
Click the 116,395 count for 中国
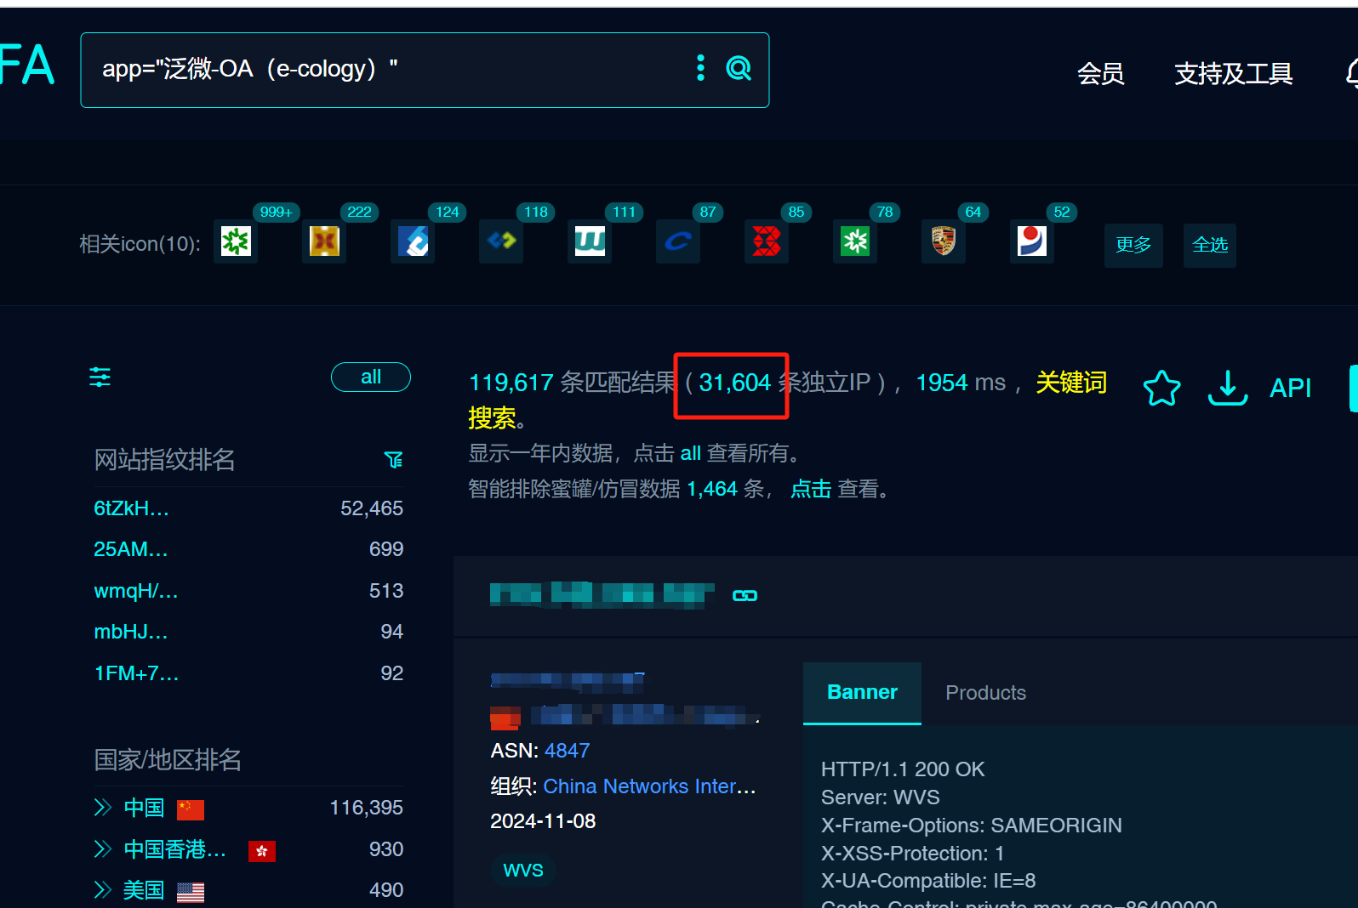coord(366,808)
